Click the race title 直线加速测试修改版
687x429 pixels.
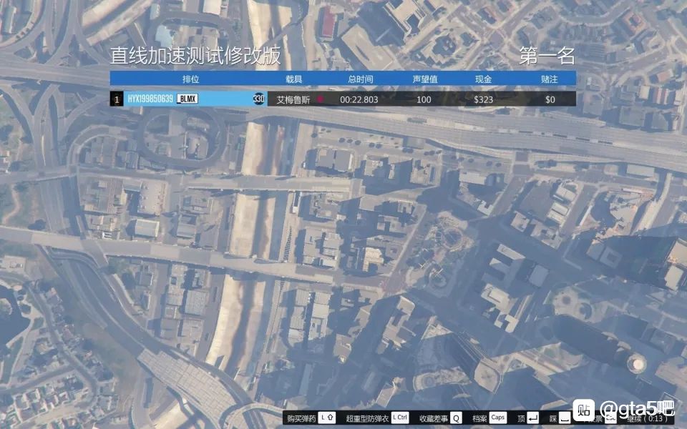[x=195, y=56]
